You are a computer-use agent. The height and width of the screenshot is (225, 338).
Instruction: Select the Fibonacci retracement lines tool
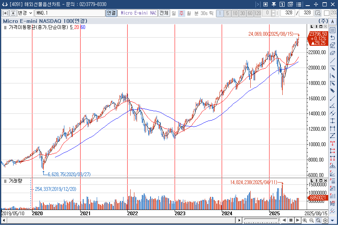click(x=333, y=181)
